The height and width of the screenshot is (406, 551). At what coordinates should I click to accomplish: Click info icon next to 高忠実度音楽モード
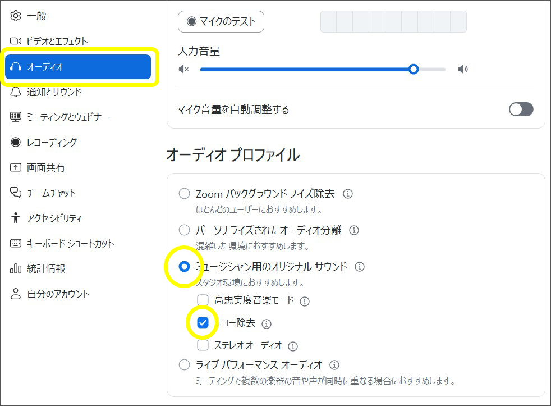pyautogui.click(x=305, y=301)
